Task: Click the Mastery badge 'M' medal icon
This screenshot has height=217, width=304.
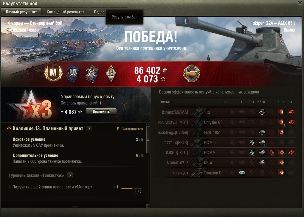Action: [x=53, y=73]
